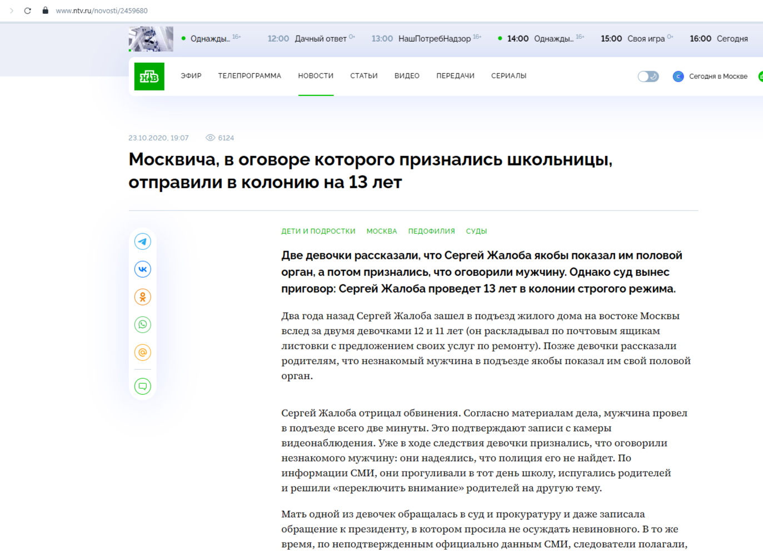Image resolution: width=763 pixels, height=553 pixels.
Task: Click the browser address bar URL
Action: click(x=102, y=11)
